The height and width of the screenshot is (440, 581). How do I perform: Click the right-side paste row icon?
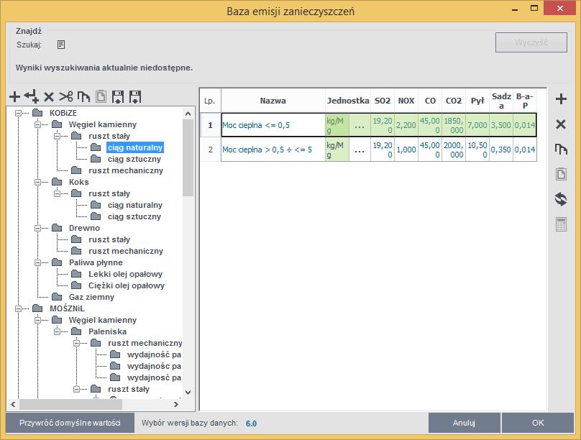(x=561, y=174)
